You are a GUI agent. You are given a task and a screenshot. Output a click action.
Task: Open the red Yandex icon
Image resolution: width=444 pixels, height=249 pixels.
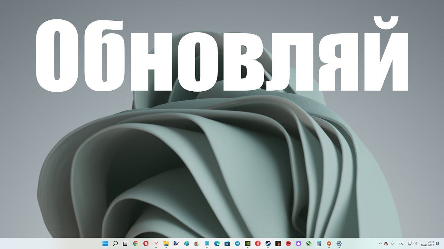(x=258, y=243)
